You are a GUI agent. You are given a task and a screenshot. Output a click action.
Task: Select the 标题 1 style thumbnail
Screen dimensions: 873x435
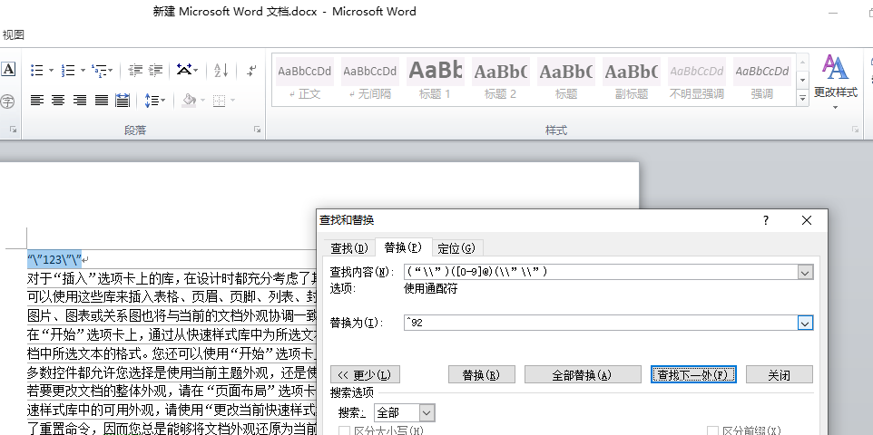click(x=435, y=79)
